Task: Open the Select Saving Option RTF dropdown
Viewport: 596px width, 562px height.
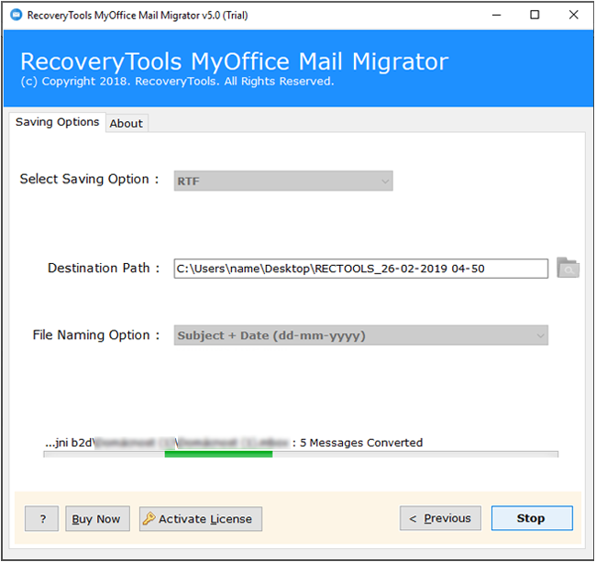Action: pos(283,181)
